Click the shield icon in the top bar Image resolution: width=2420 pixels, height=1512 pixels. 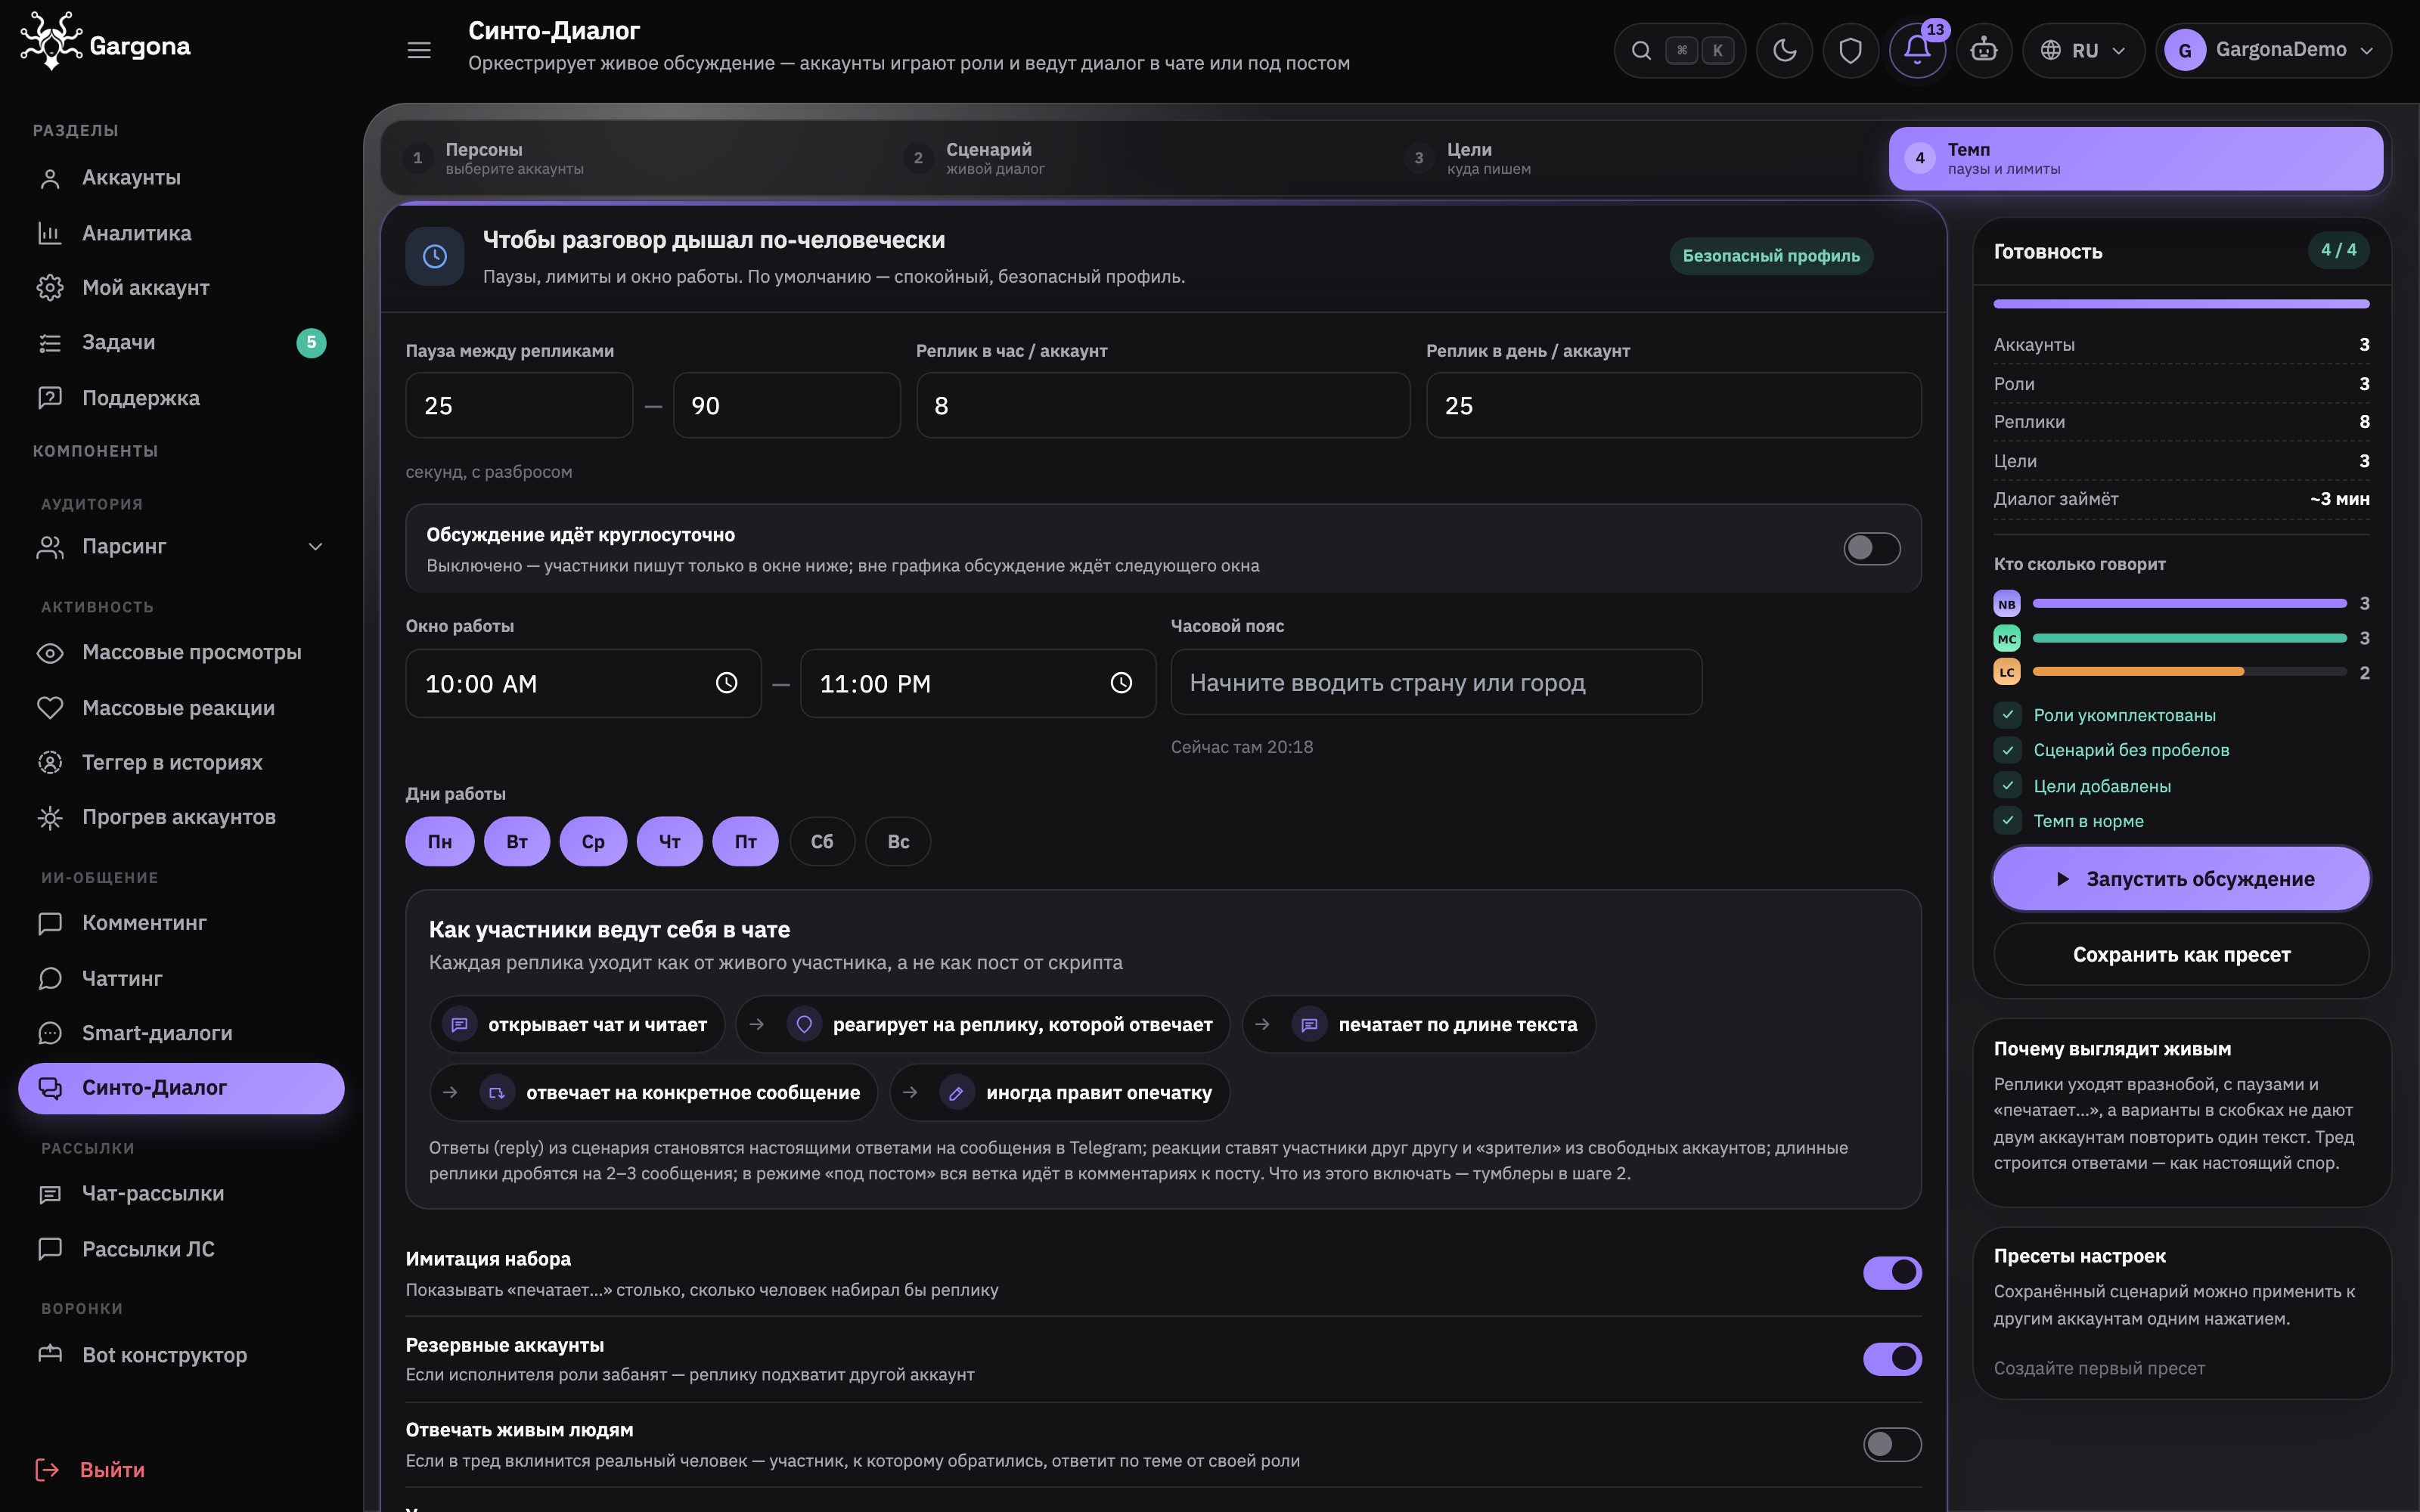(x=1850, y=50)
